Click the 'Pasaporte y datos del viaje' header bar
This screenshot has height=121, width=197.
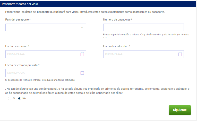(x=98, y=4)
